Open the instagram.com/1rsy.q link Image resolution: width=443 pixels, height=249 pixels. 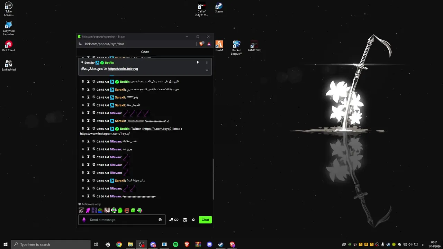tap(105, 133)
